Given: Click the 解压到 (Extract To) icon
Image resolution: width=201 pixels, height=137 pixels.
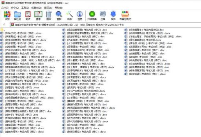Looking at the screenshot, I should [18, 16].
